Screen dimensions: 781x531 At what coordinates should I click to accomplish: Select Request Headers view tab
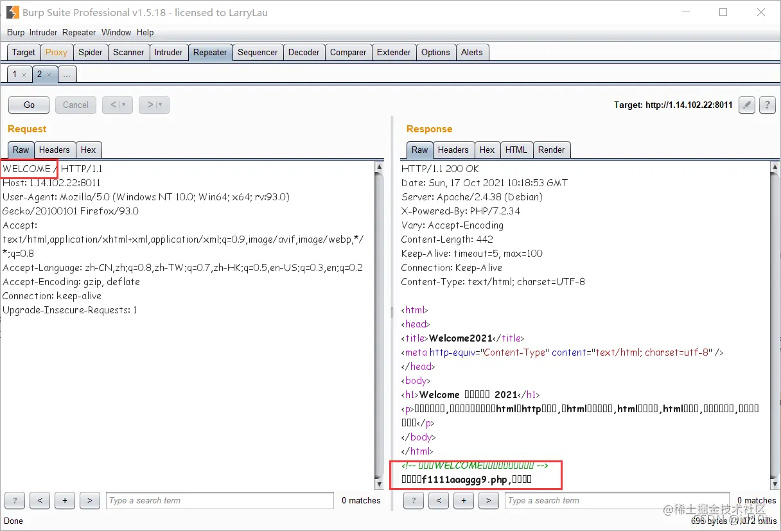[55, 150]
